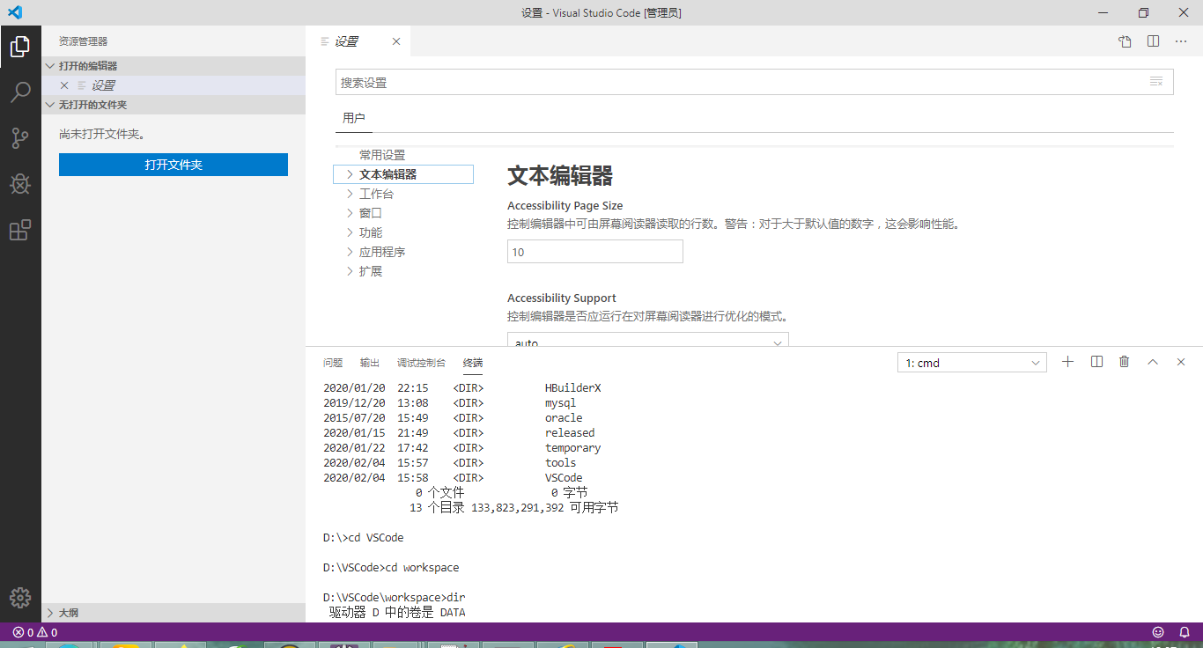Click the 尚未打开文件夹。 message
Screen dimensions: 1203x648
102,135
